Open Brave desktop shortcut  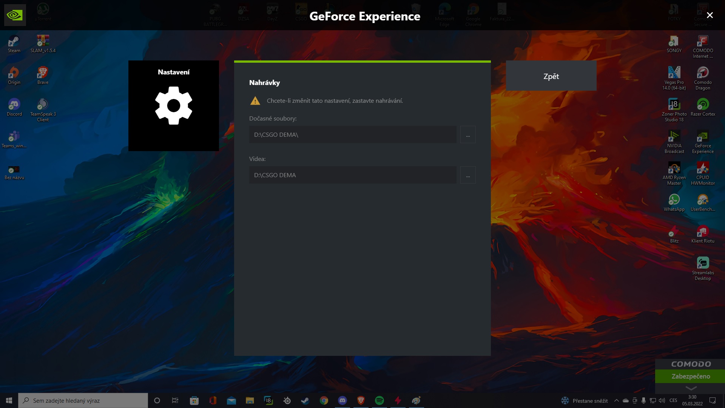(43, 76)
